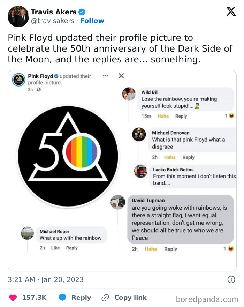Image resolution: width=244 pixels, height=307 pixels.
Task: Open the three-dot menu on the Facebook post
Action: (105, 75)
